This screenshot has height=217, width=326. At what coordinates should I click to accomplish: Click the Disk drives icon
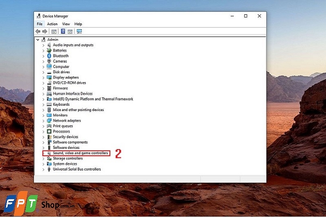coord(49,72)
